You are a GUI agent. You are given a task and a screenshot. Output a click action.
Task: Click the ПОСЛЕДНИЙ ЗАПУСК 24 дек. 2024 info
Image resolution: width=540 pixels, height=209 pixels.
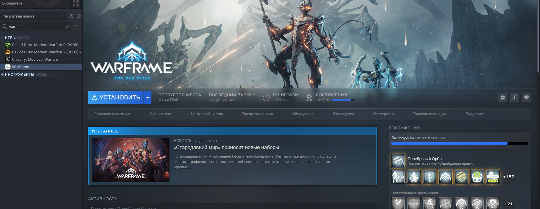coord(232,97)
